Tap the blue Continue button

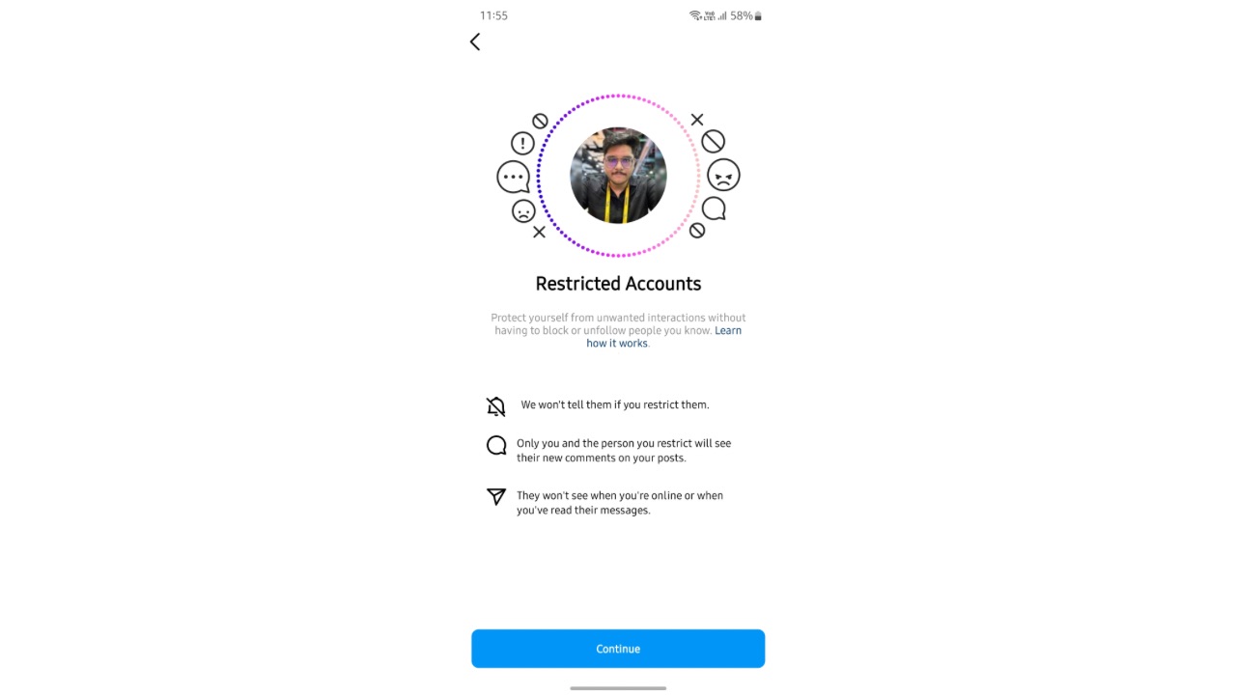(x=618, y=649)
